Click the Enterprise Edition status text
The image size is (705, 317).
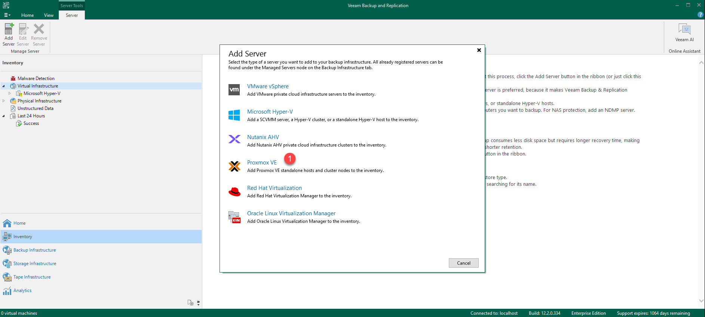click(x=589, y=313)
